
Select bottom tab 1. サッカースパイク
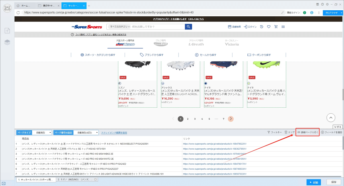pyautogui.click(x=36, y=179)
